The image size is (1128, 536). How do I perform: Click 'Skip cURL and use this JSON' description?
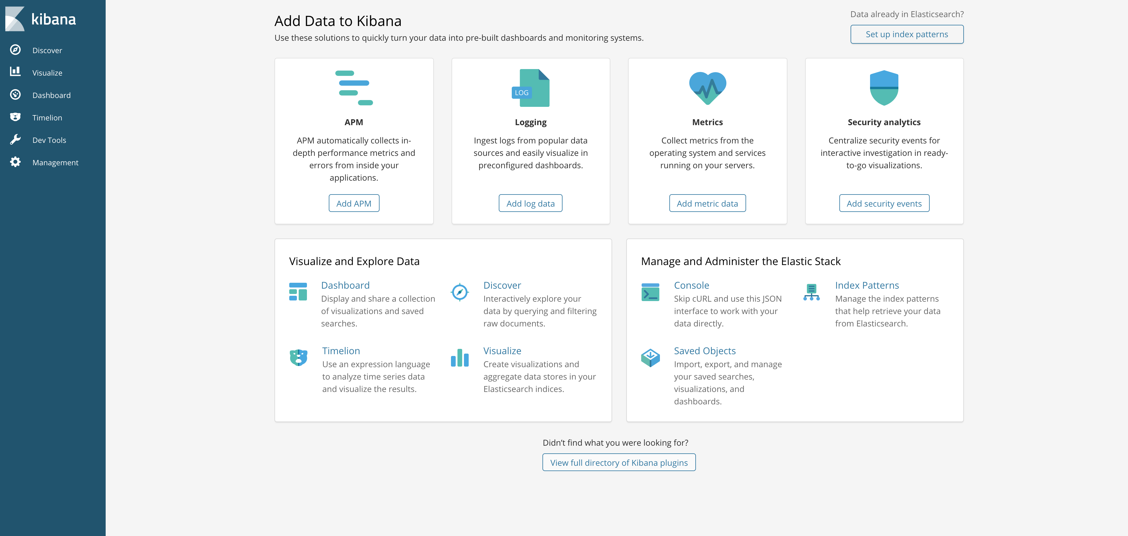tap(727, 311)
